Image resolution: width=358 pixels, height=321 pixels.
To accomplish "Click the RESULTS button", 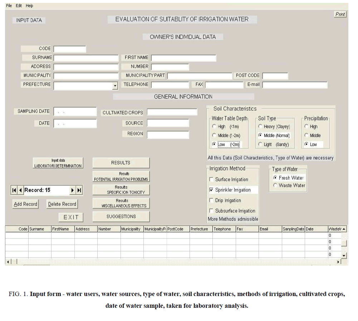I will pyautogui.click(x=121, y=163).
